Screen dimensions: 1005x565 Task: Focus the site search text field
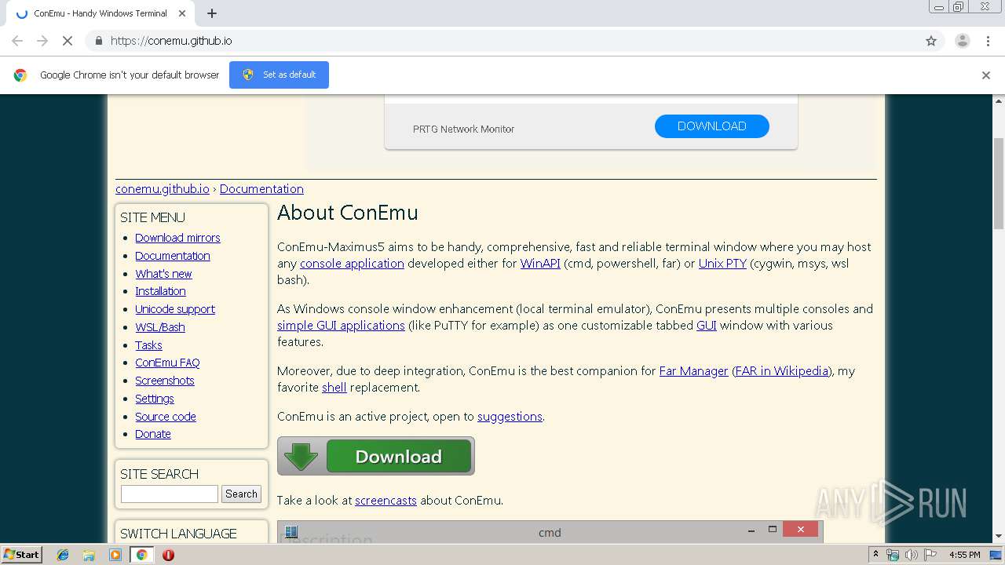[x=169, y=494]
